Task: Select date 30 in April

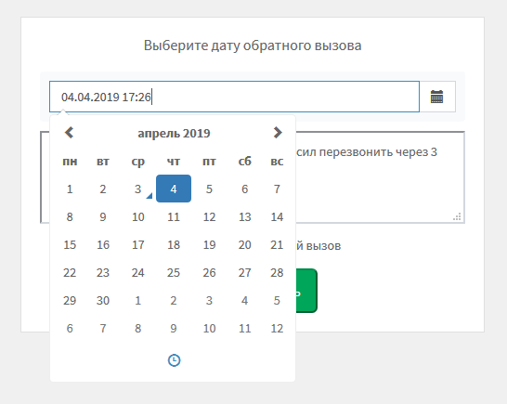Action: tap(103, 301)
